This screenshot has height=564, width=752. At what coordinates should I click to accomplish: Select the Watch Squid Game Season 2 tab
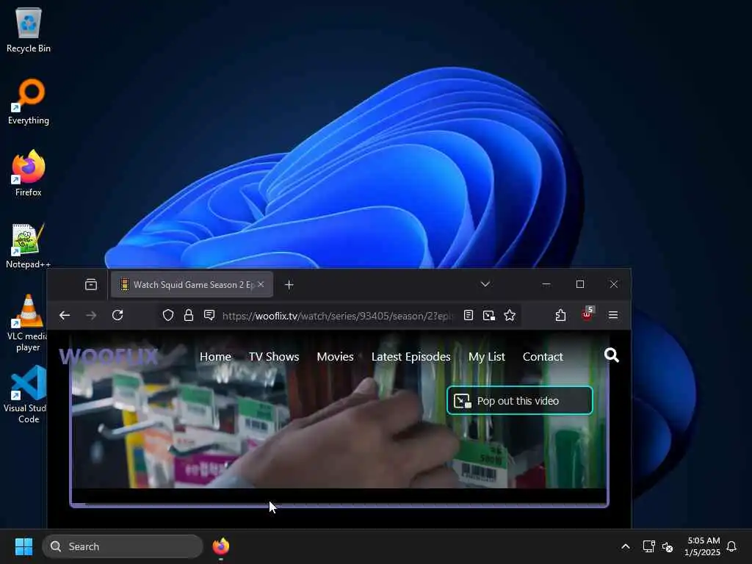[192, 284]
